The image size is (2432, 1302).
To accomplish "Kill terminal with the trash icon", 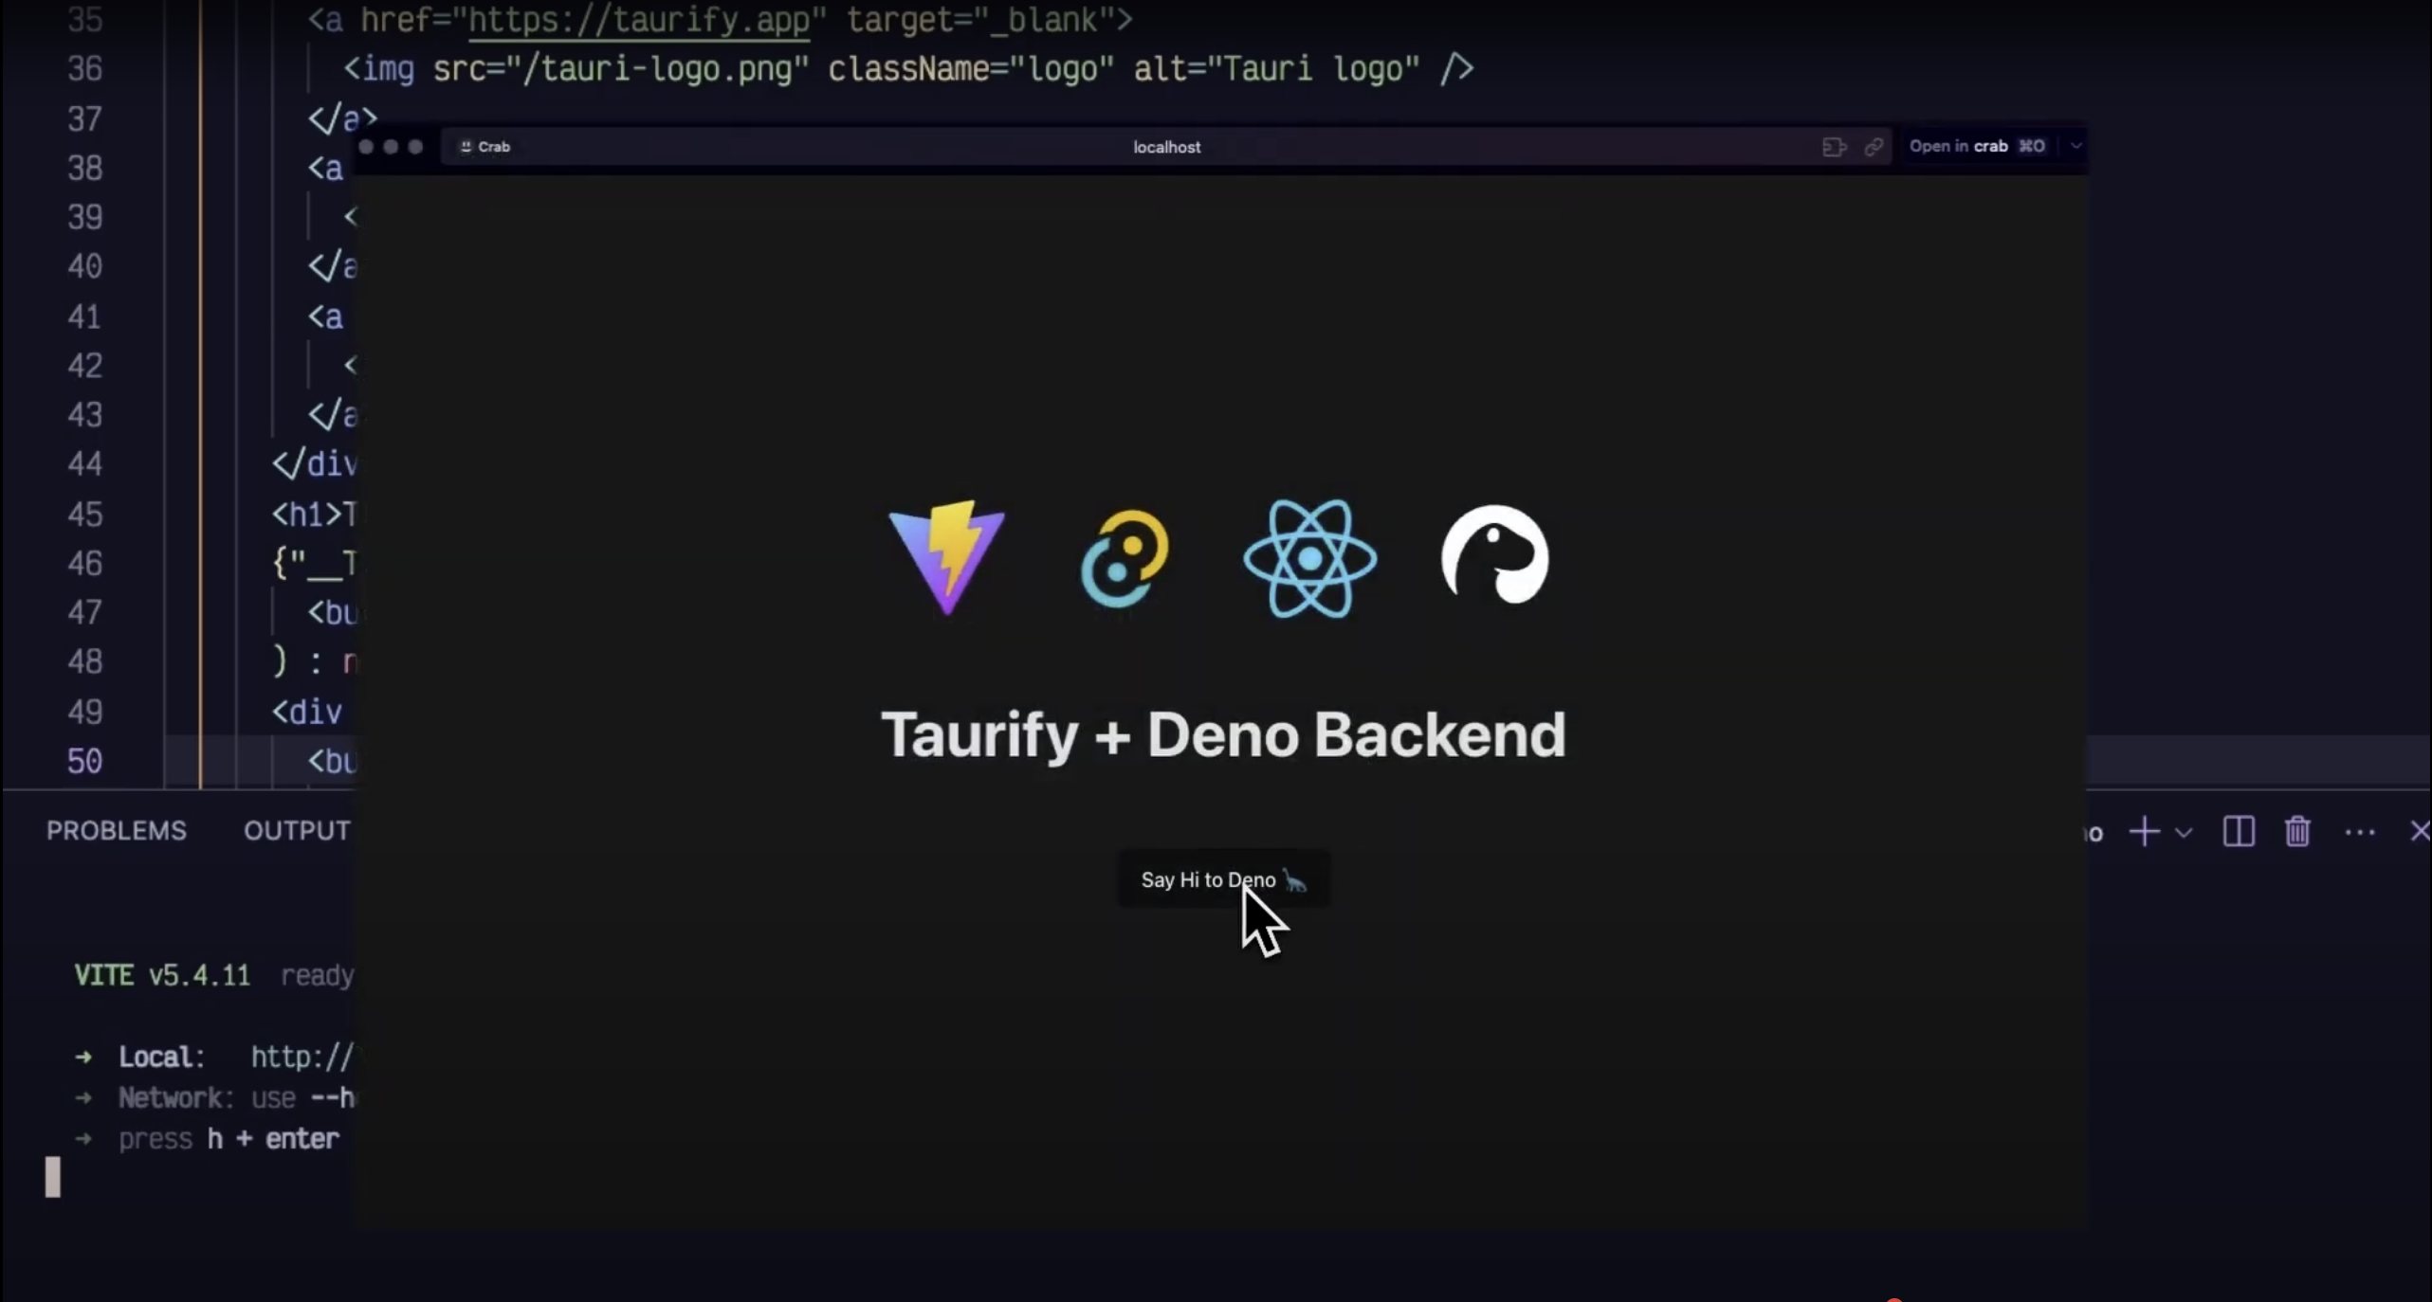I will [x=2297, y=832].
